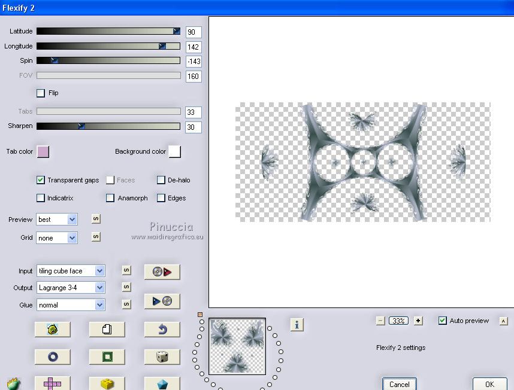The width and height of the screenshot is (514, 390).
Task: Enable the De-halo checkbox
Action: (161, 180)
